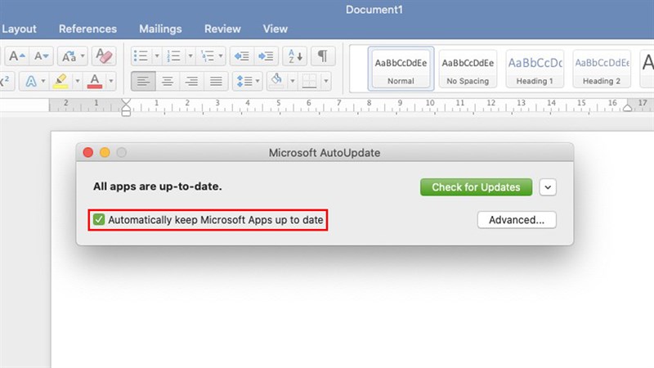Screen dimensions: 654x368
Task: Clear all formatting with the eraser icon
Action: point(104,56)
